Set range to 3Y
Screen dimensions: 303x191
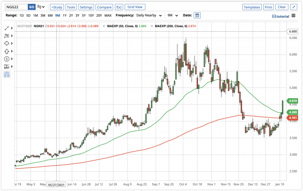point(77,15)
